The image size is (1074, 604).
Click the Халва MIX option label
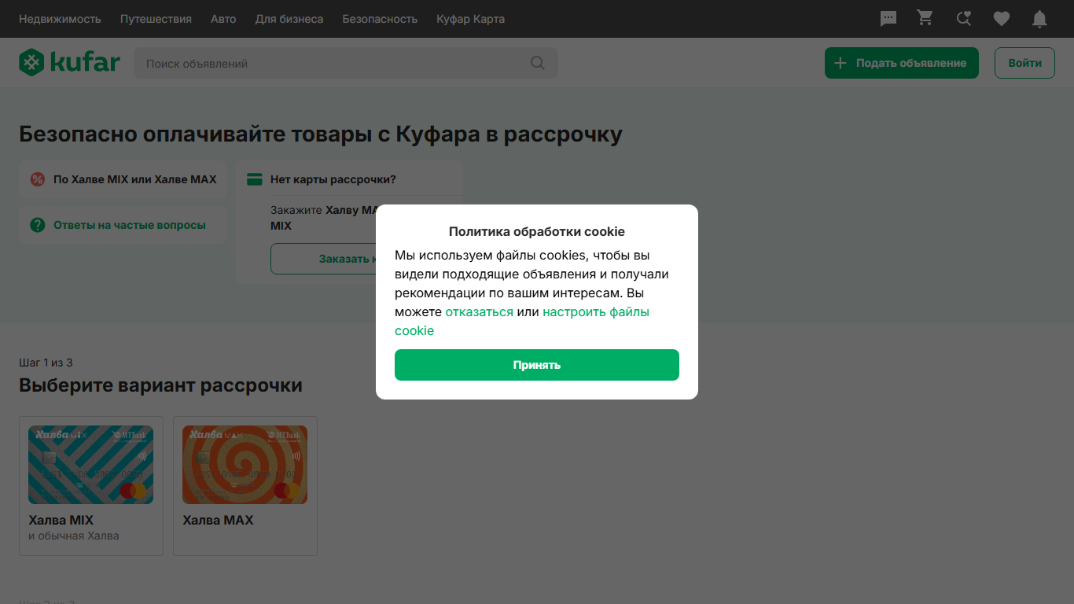[x=61, y=520]
